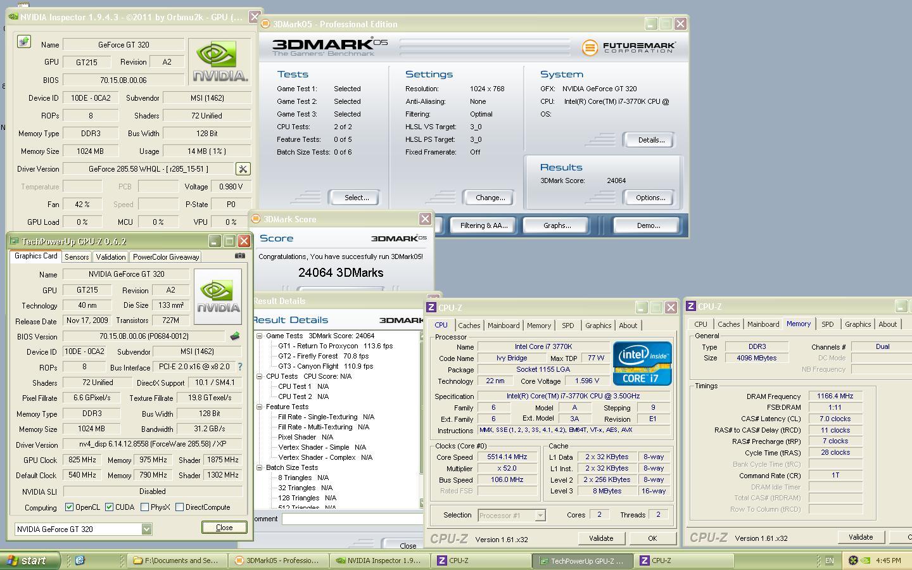This screenshot has height=570, width=912.
Task: Collapse the Game Tests tree node
Action: tap(260, 336)
